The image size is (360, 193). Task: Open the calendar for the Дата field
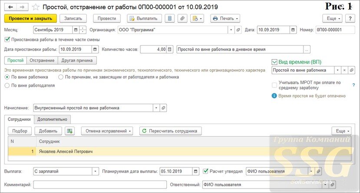point(293,30)
